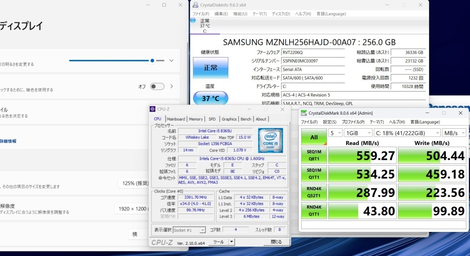Screen dimensions: 470x256
Task: Open ファイル(F) menu in CrystalDiskInfo
Action: pyautogui.click(x=201, y=14)
